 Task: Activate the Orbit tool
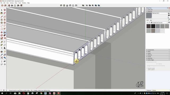2,52
